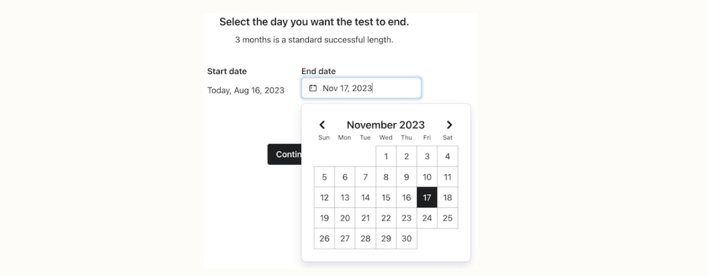
Task: Click day 8 in the calendar
Action: tap(386, 177)
